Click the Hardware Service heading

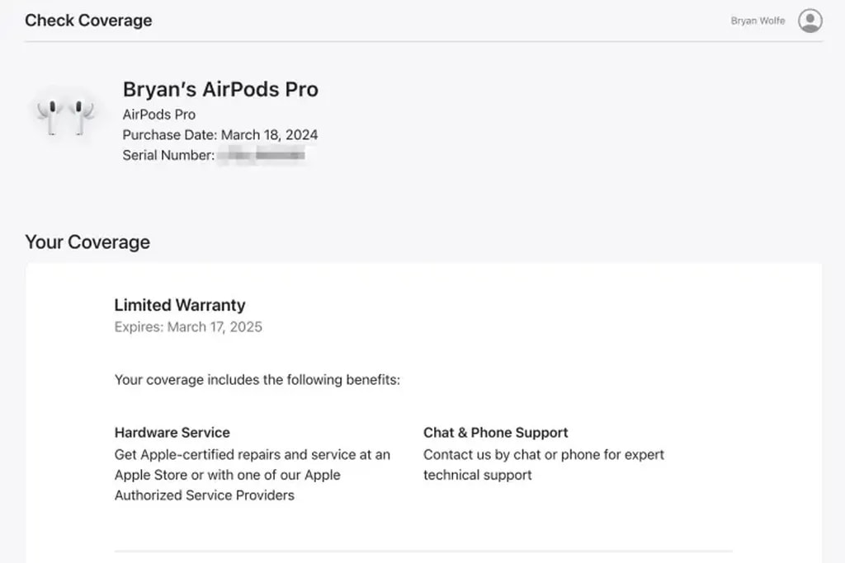(x=172, y=433)
